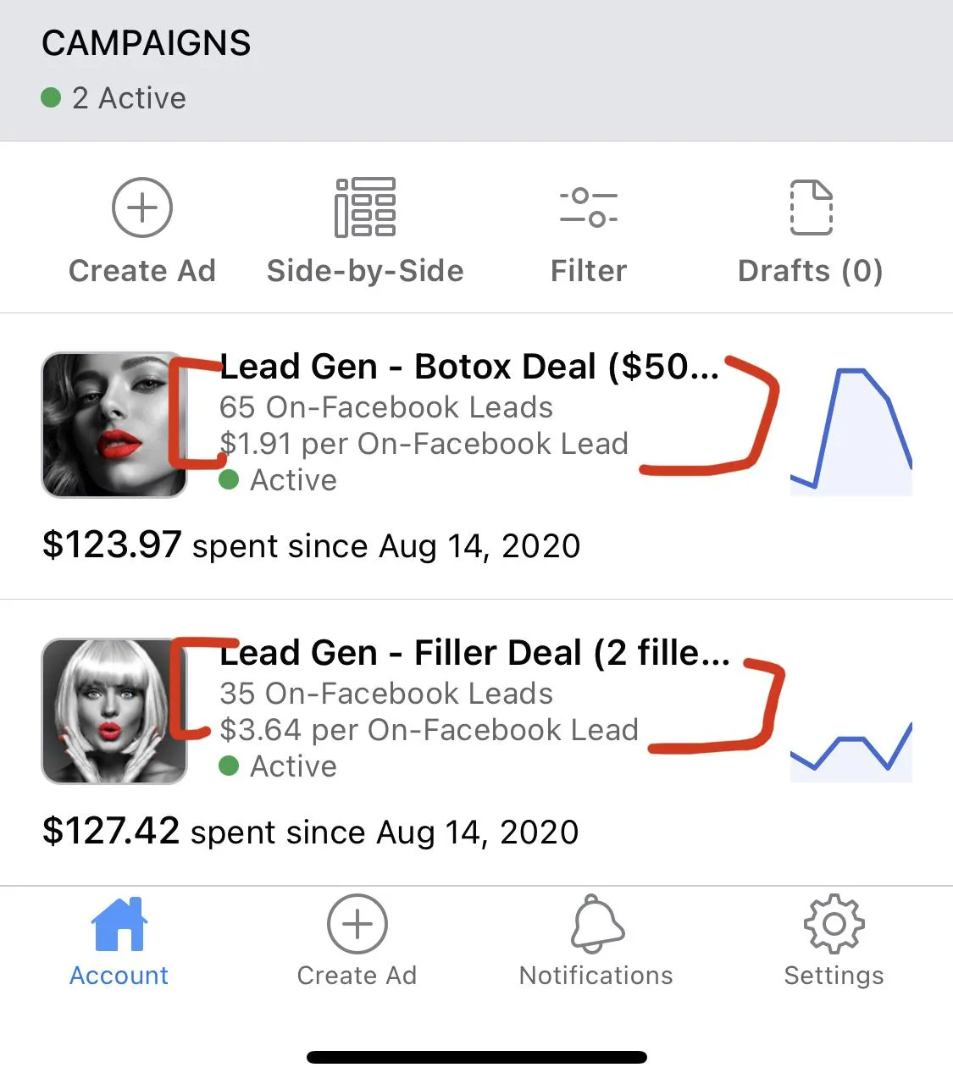Open the Drafts document icon
Screen dimensions: 953x1084
[811, 207]
